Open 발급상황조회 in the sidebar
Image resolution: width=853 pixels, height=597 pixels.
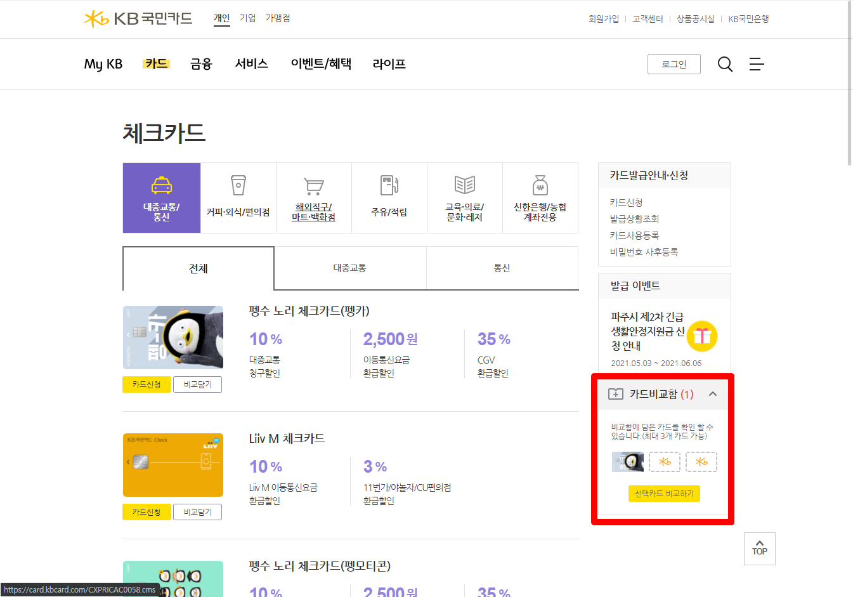pos(634,219)
